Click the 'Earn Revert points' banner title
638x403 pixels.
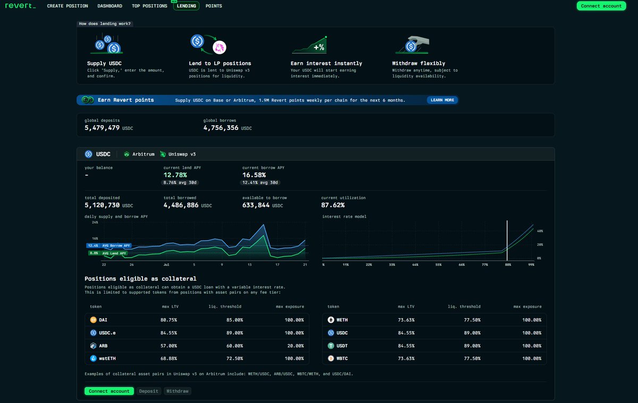125,100
